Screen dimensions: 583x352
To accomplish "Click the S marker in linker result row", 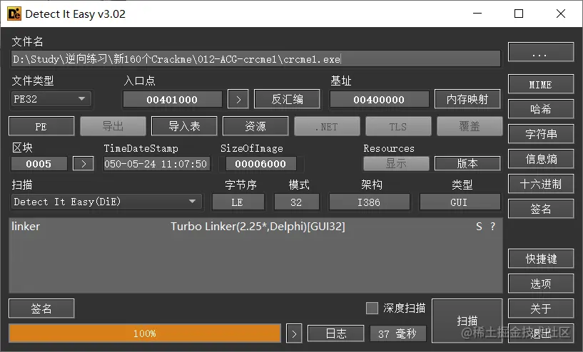I will (479, 227).
